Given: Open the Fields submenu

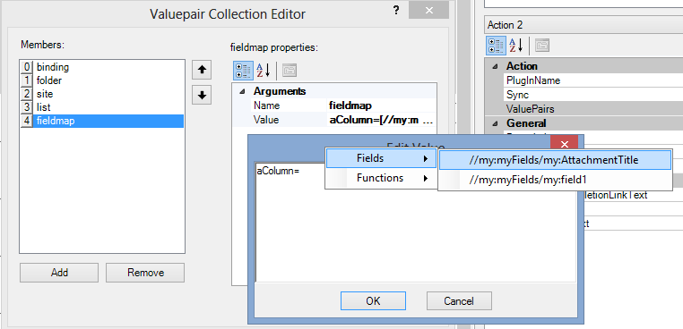Looking at the screenshot, I should tap(381, 158).
